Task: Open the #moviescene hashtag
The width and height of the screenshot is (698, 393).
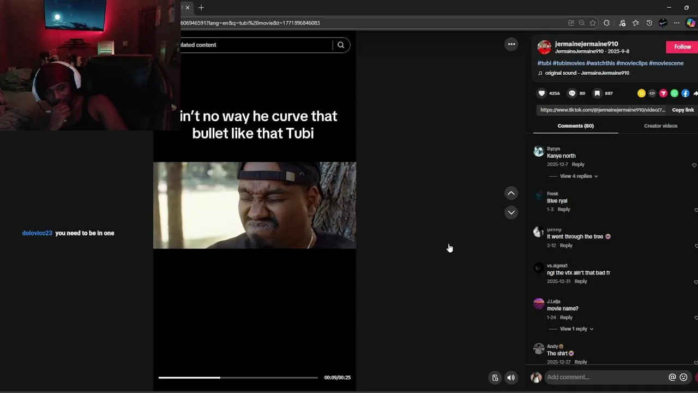Action: [x=666, y=63]
